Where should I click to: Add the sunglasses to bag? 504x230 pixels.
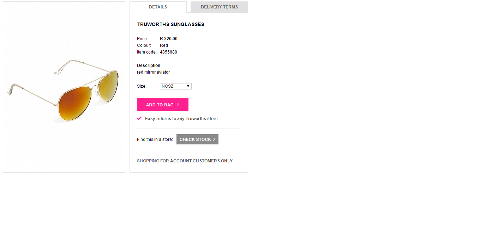point(163,105)
